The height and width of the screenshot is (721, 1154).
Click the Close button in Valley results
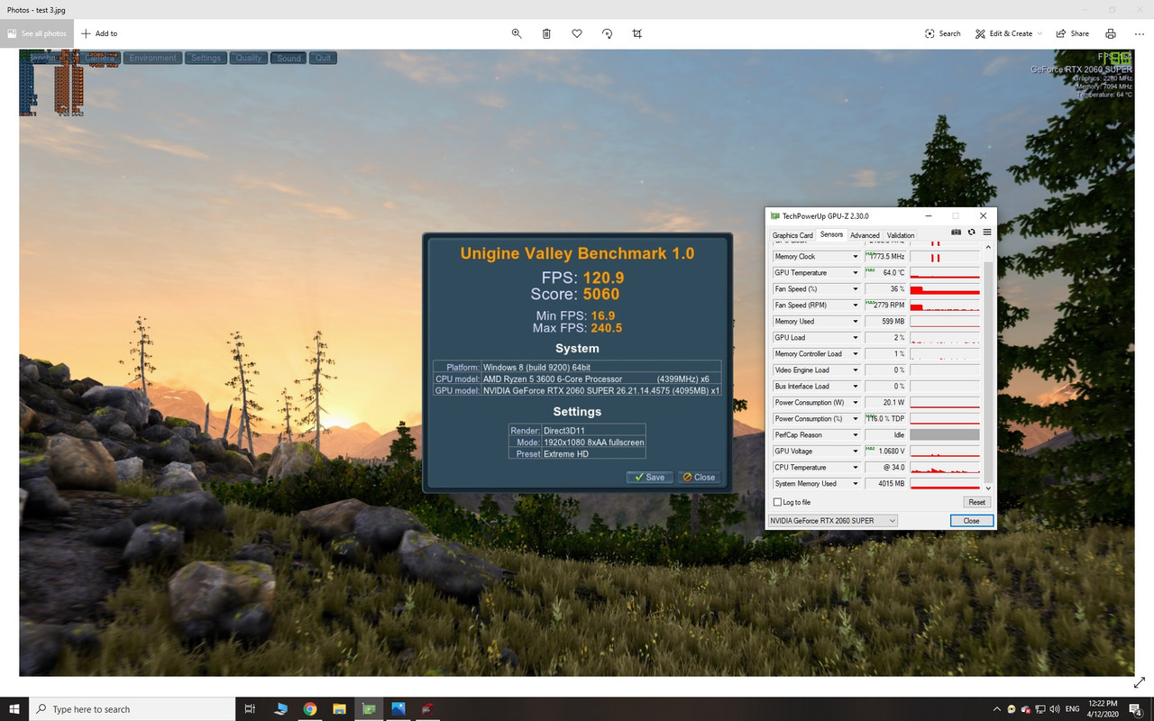[699, 477]
